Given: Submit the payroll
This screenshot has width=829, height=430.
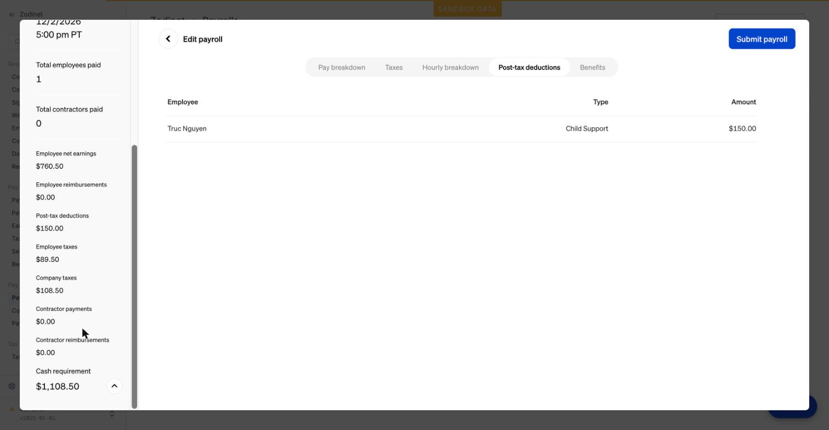Looking at the screenshot, I should click(x=762, y=39).
